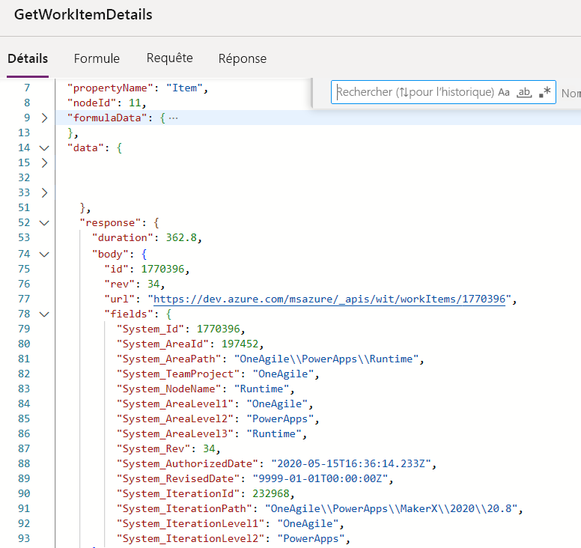The image size is (581, 548).
Task: Collapse the fields object
Action: point(44,314)
